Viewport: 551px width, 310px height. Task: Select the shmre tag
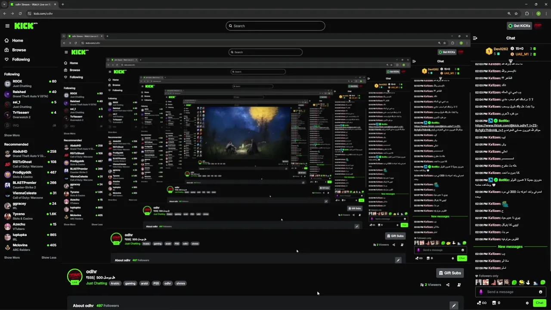point(181,283)
